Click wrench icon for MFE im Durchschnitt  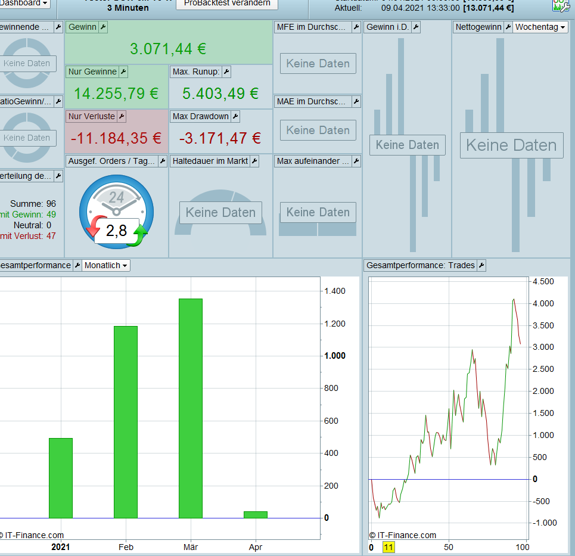click(356, 27)
